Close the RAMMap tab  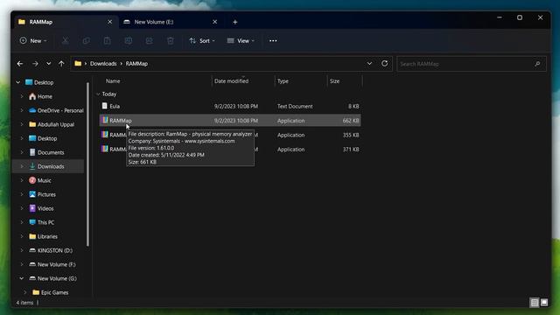(x=109, y=22)
